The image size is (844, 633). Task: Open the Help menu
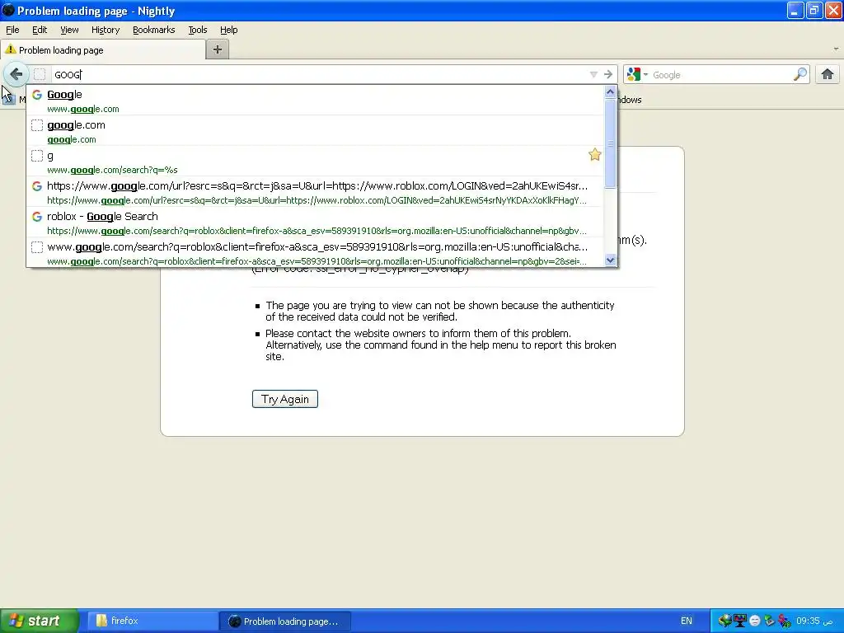[229, 30]
